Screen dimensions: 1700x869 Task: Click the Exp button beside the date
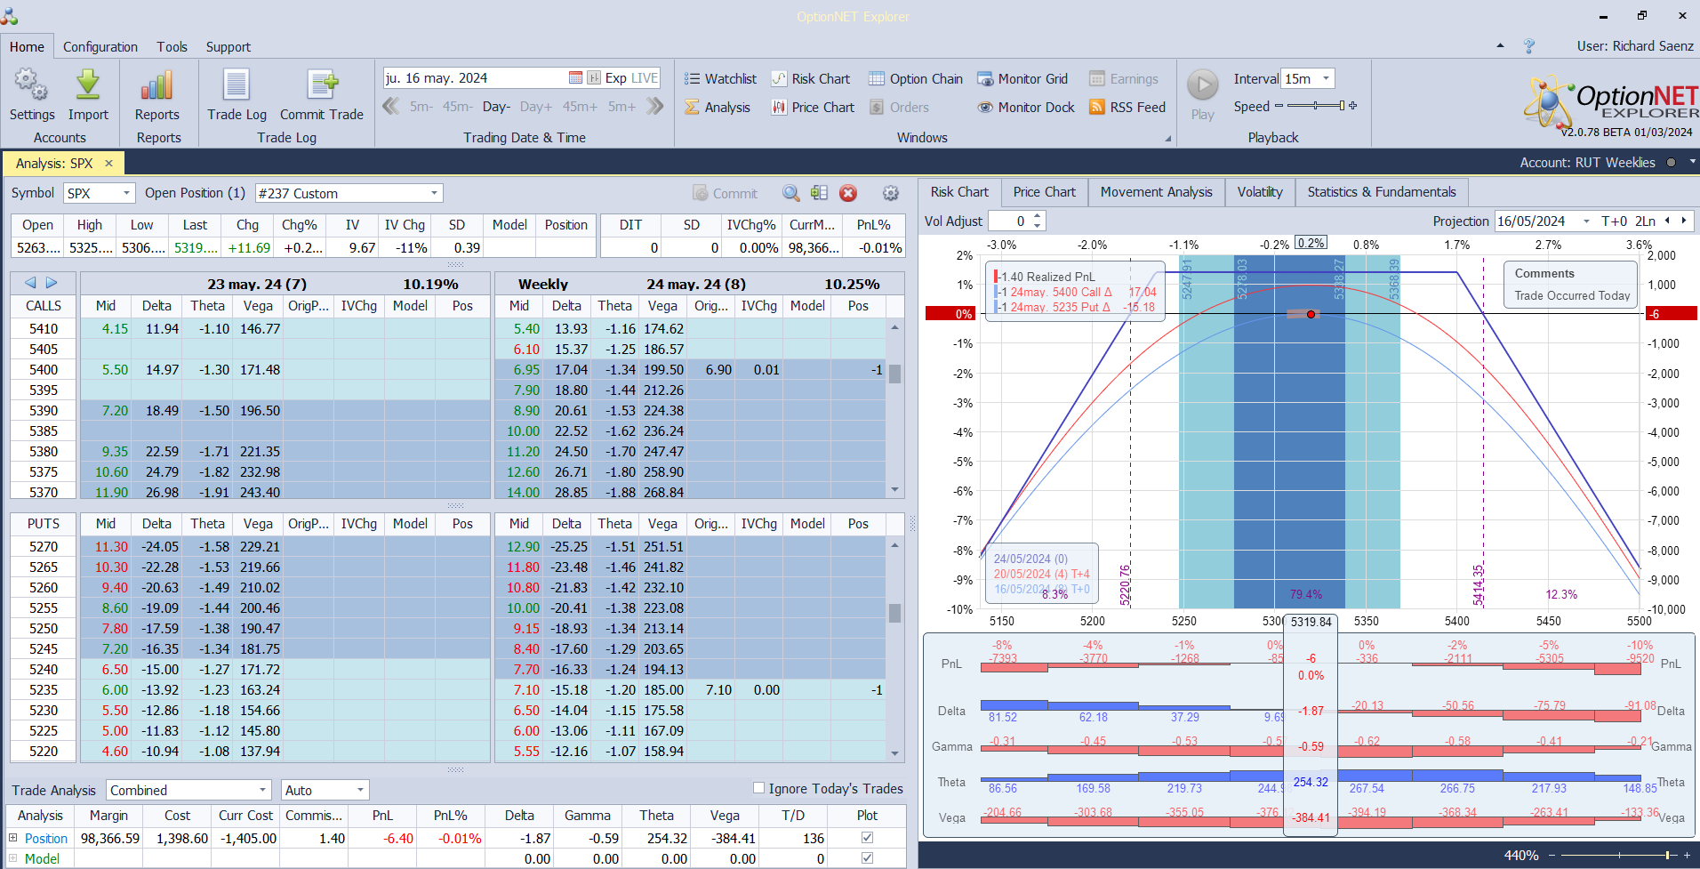(615, 78)
